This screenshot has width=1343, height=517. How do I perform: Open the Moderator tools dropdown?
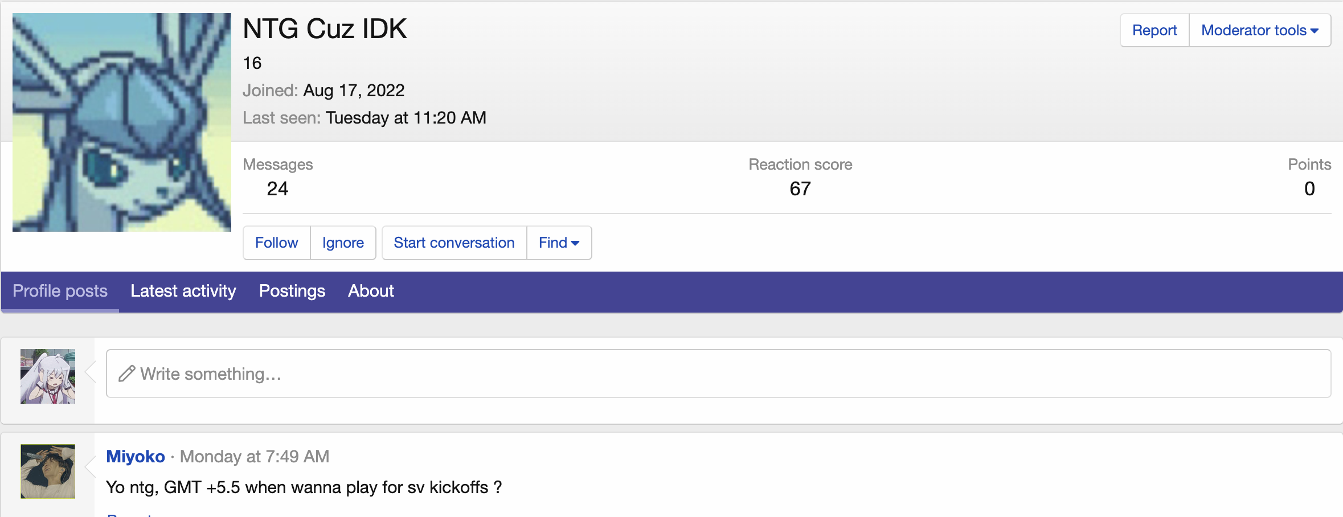pos(1253,30)
